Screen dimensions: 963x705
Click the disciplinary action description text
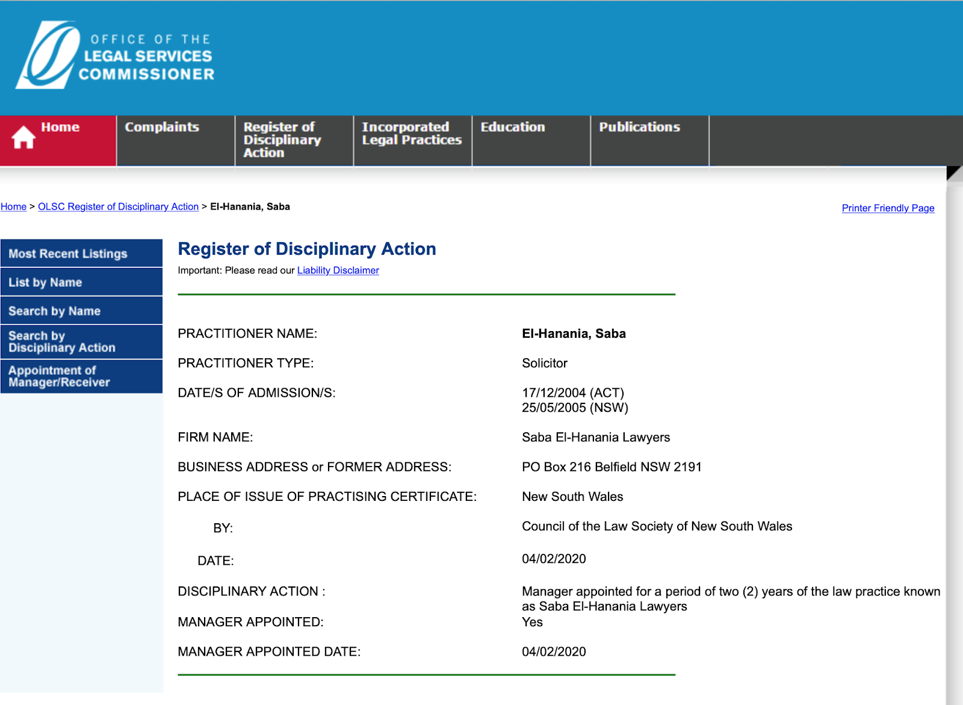731,598
